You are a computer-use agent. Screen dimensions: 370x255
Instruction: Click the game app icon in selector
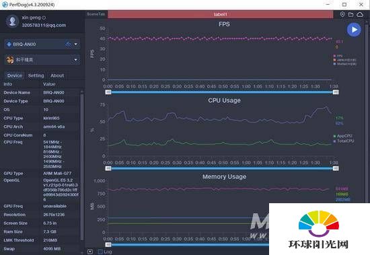(x=10, y=60)
